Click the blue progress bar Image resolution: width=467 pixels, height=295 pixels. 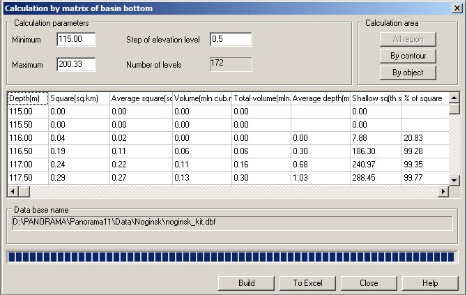coord(233,257)
